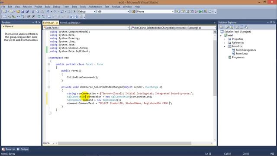Collapse the cboCourse_SelectedIndexChanged method outline
This screenshot has width=277, height=156.
click(48, 87)
